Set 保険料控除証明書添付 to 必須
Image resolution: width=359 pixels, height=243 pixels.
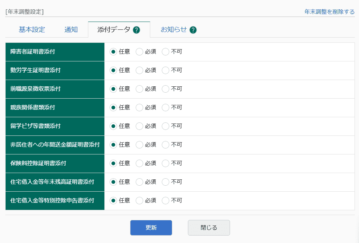click(139, 163)
